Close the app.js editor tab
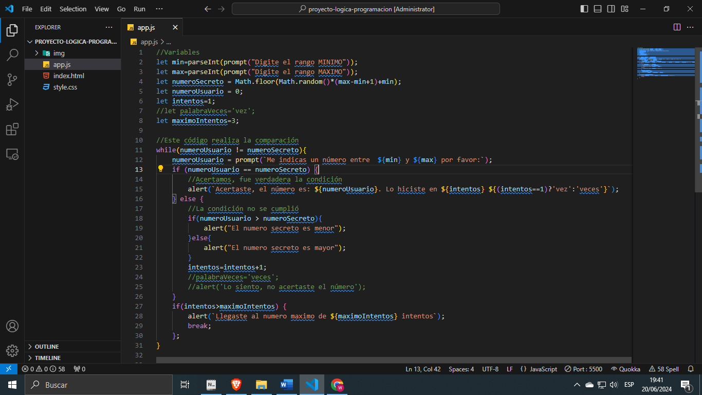This screenshot has height=395, width=702. pos(175,27)
